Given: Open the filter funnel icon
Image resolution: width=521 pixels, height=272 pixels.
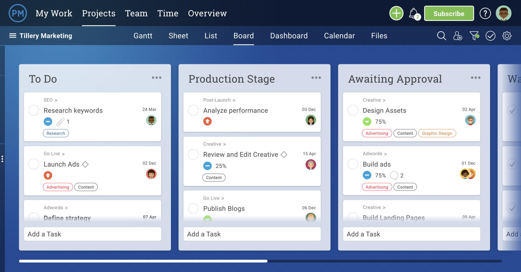Looking at the screenshot, I should pyautogui.click(x=474, y=36).
